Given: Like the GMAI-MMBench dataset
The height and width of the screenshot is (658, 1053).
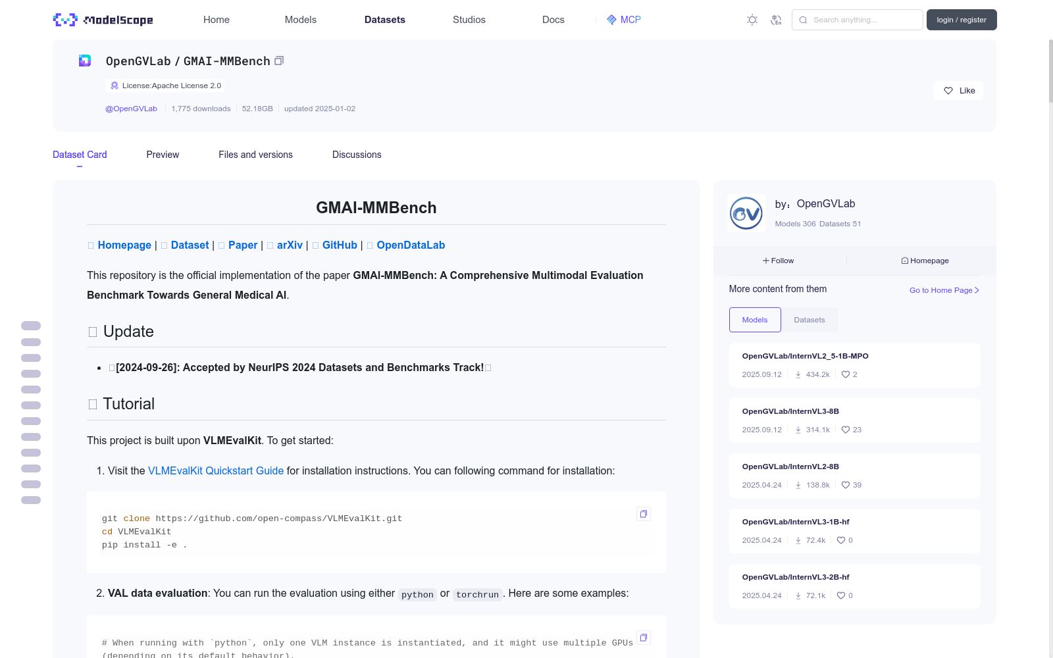Looking at the screenshot, I should click(958, 91).
